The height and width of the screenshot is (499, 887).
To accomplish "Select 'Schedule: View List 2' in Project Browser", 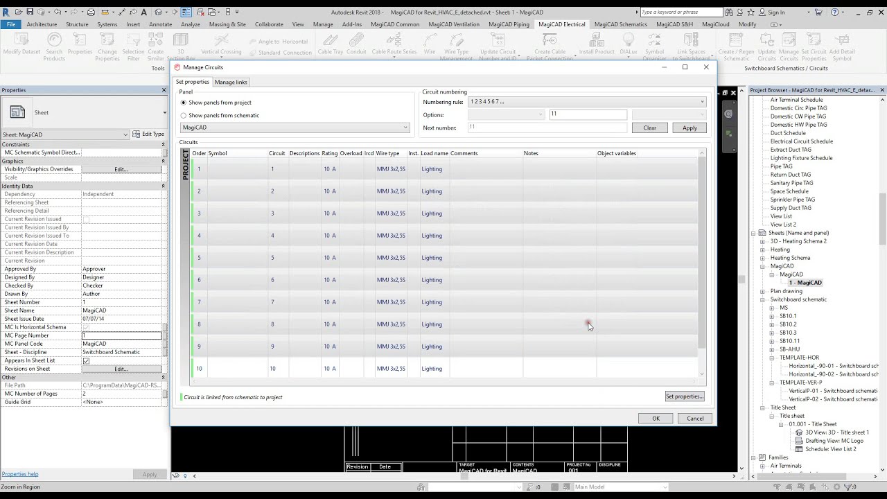I will [830, 449].
